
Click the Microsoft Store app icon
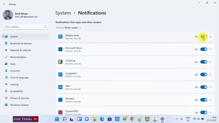60,49
